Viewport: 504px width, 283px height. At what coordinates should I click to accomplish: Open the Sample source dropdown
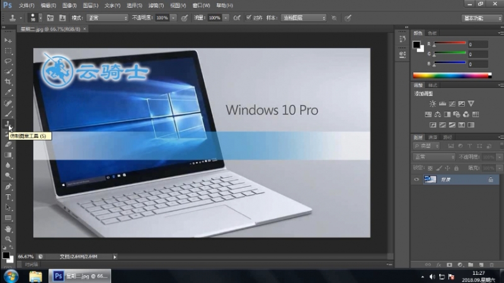[304, 18]
